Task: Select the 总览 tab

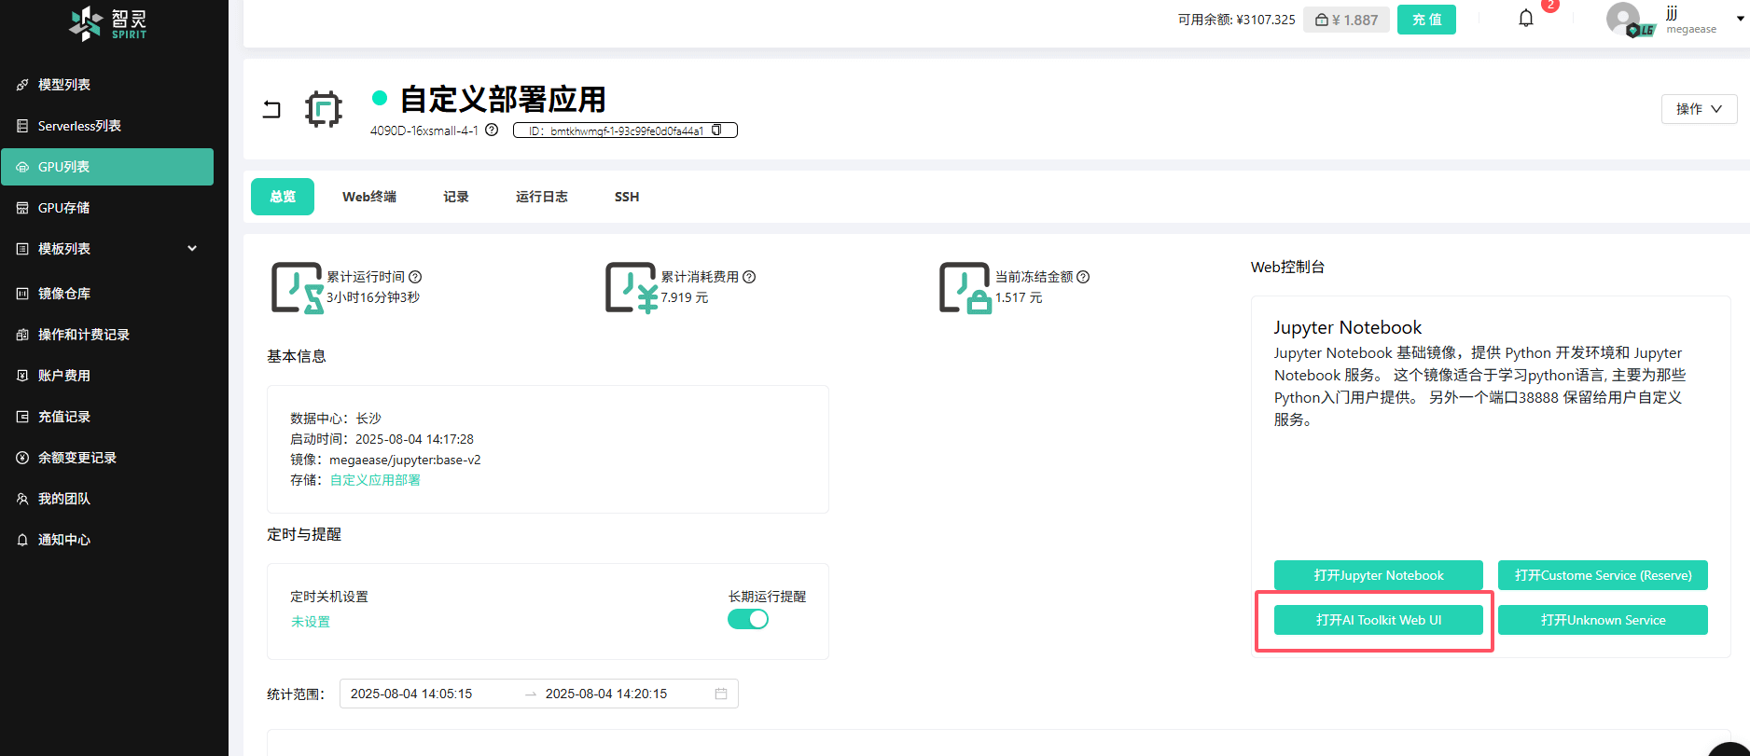Action: coord(283,197)
